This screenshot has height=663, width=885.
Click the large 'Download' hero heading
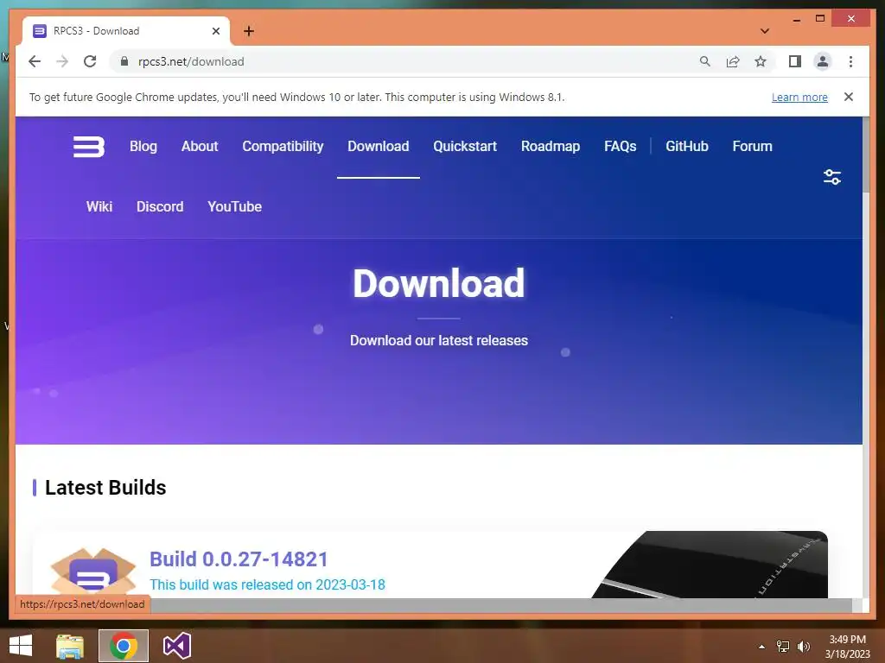click(439, 283)
